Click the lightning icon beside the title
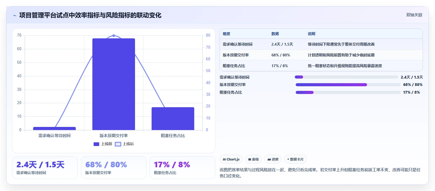Screen dimensions: 435x191 (15, 15)
